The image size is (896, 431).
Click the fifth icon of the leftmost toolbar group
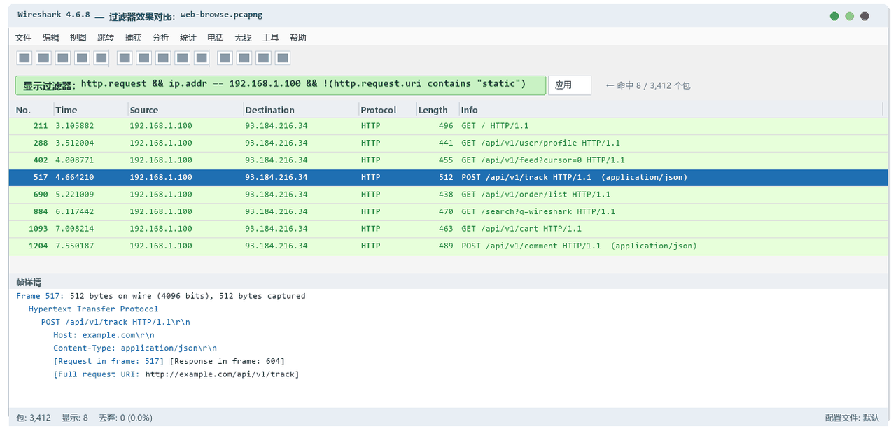101,58
